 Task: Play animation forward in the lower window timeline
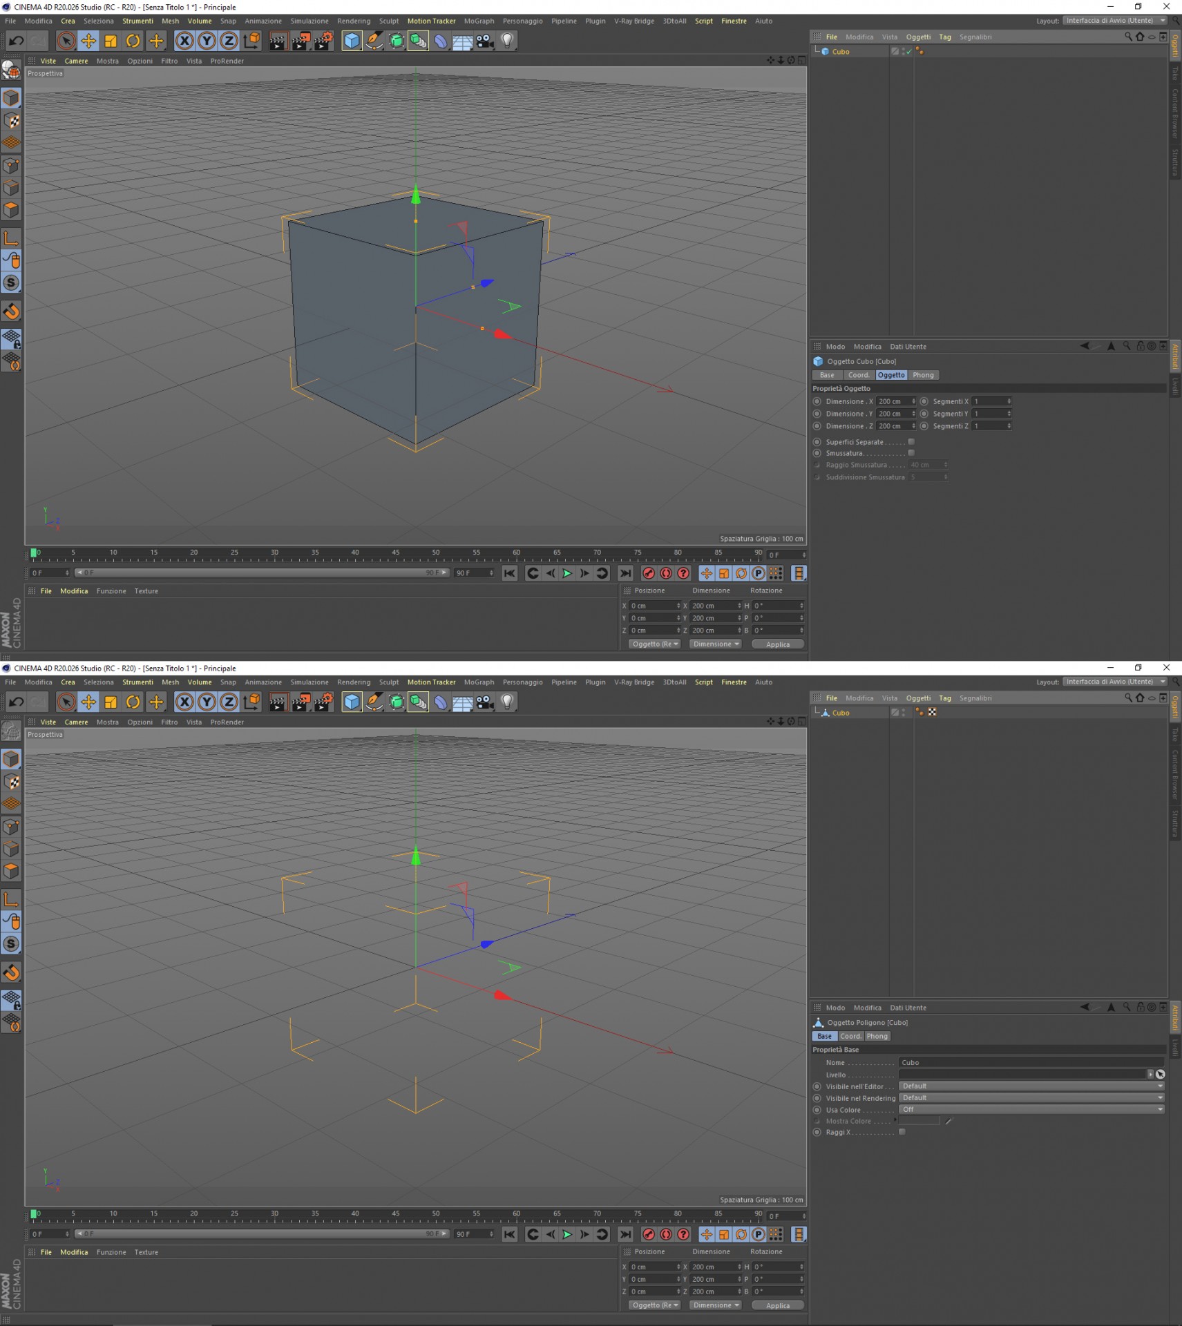[x=567, y=1234]
